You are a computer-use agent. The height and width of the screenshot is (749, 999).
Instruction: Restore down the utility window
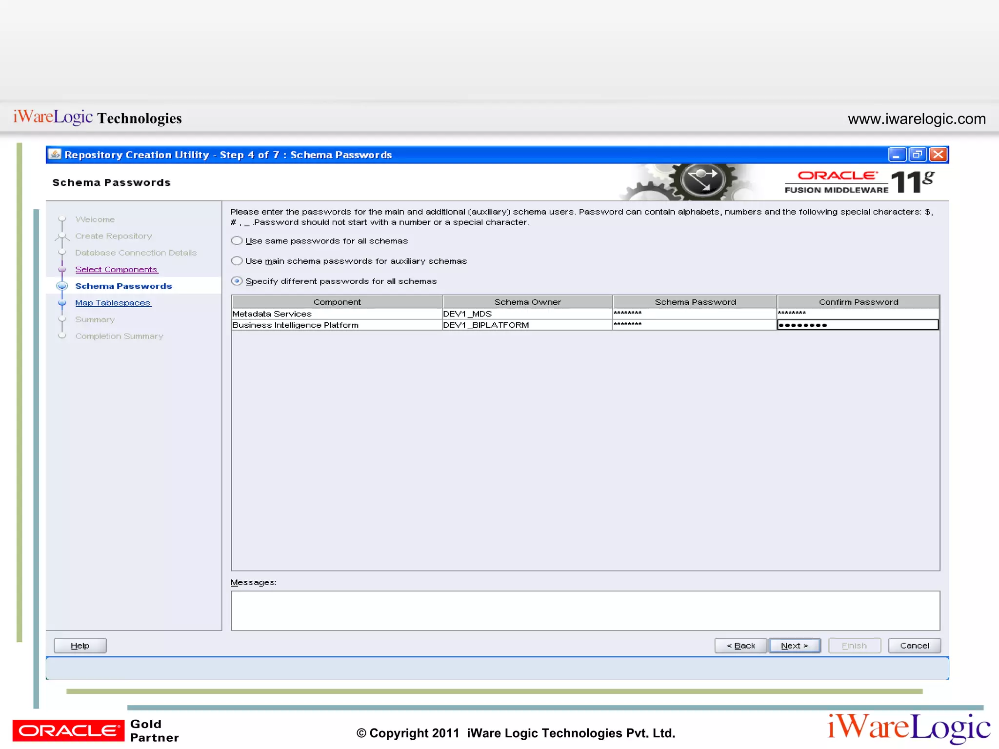[x=917, y=155]
